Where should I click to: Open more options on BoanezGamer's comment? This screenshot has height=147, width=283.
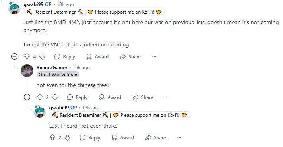tap(167, 97)
